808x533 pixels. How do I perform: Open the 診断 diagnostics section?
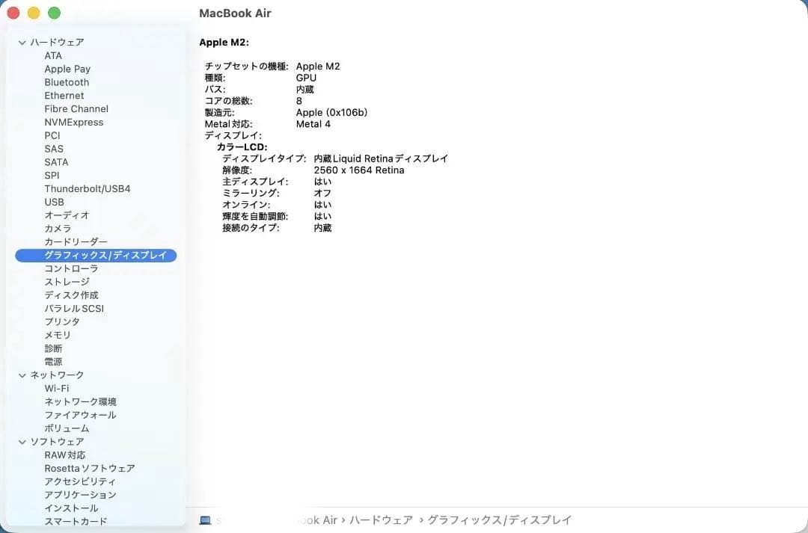tap(52, 348)
